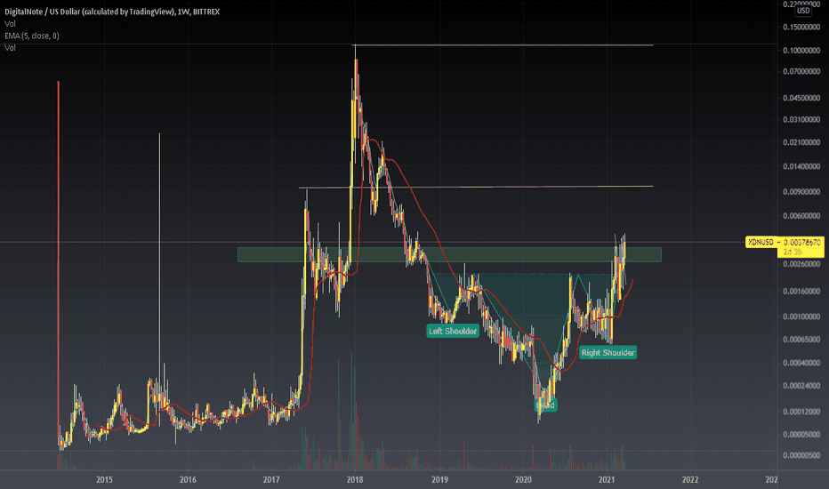Click the 2016 label on the time axis
This screenshot has height=489, width=829.
pos(188,479)
